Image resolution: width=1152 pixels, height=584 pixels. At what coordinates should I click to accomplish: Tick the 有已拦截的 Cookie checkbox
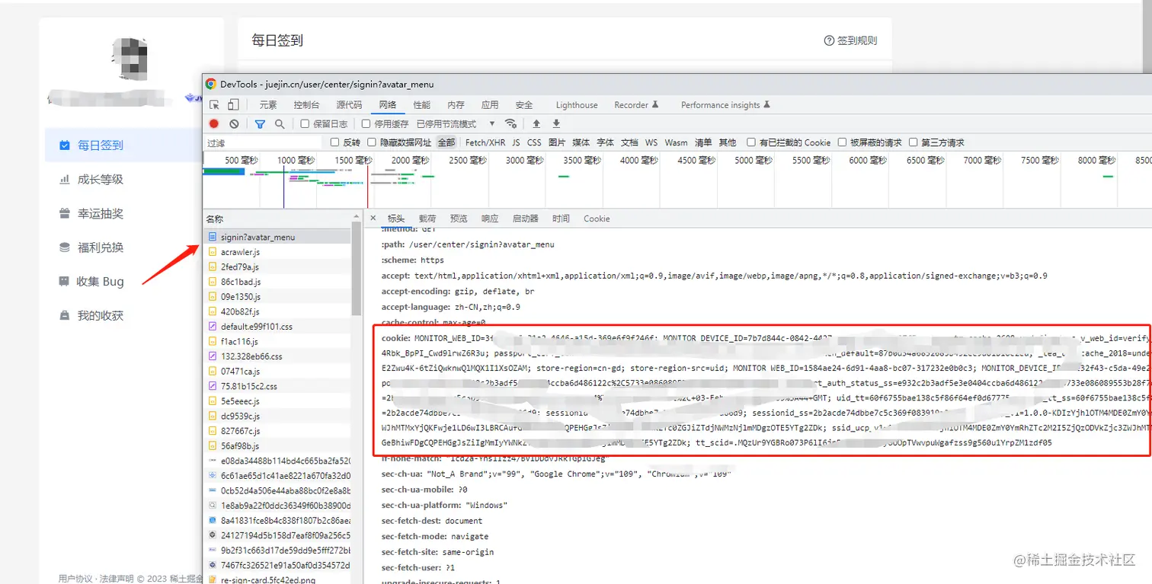(751, 142)
